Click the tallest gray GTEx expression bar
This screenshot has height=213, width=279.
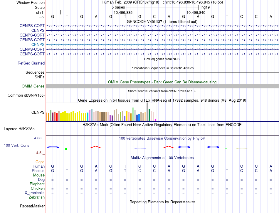click(147, 112)
